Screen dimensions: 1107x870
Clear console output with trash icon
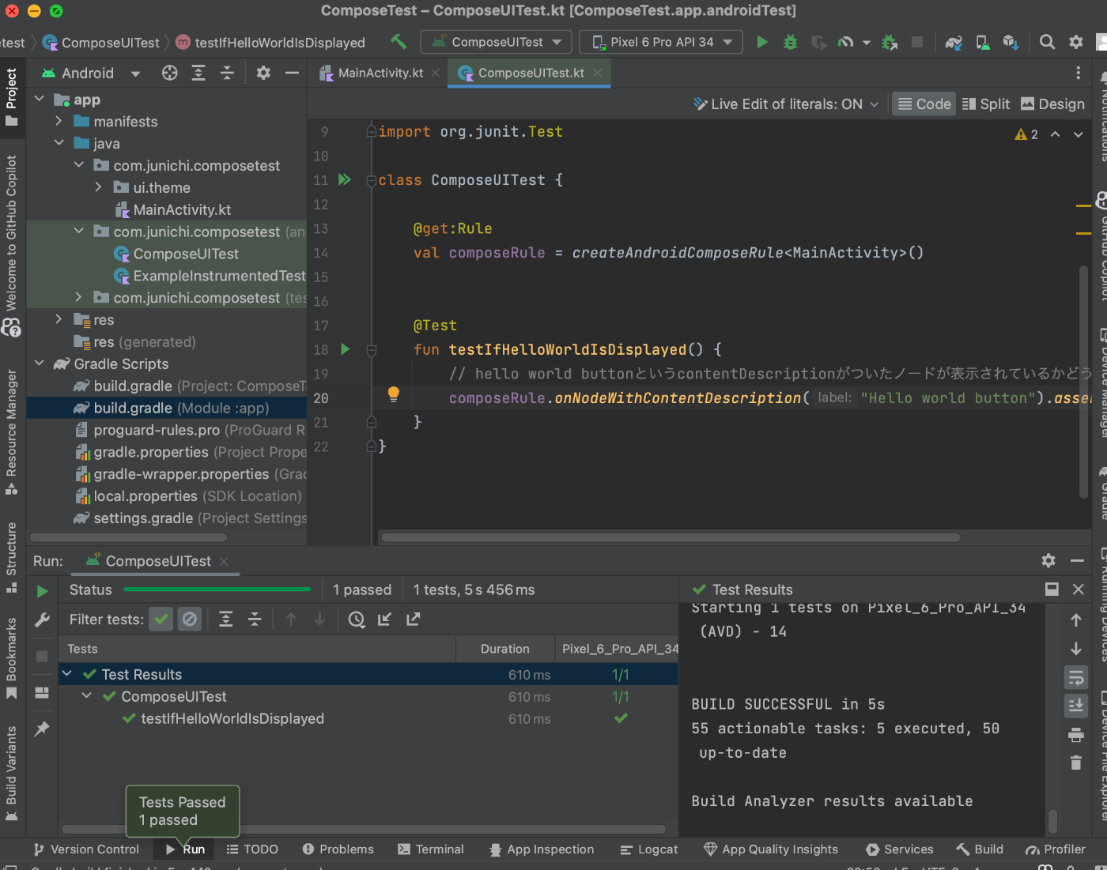pos(1076,763)
